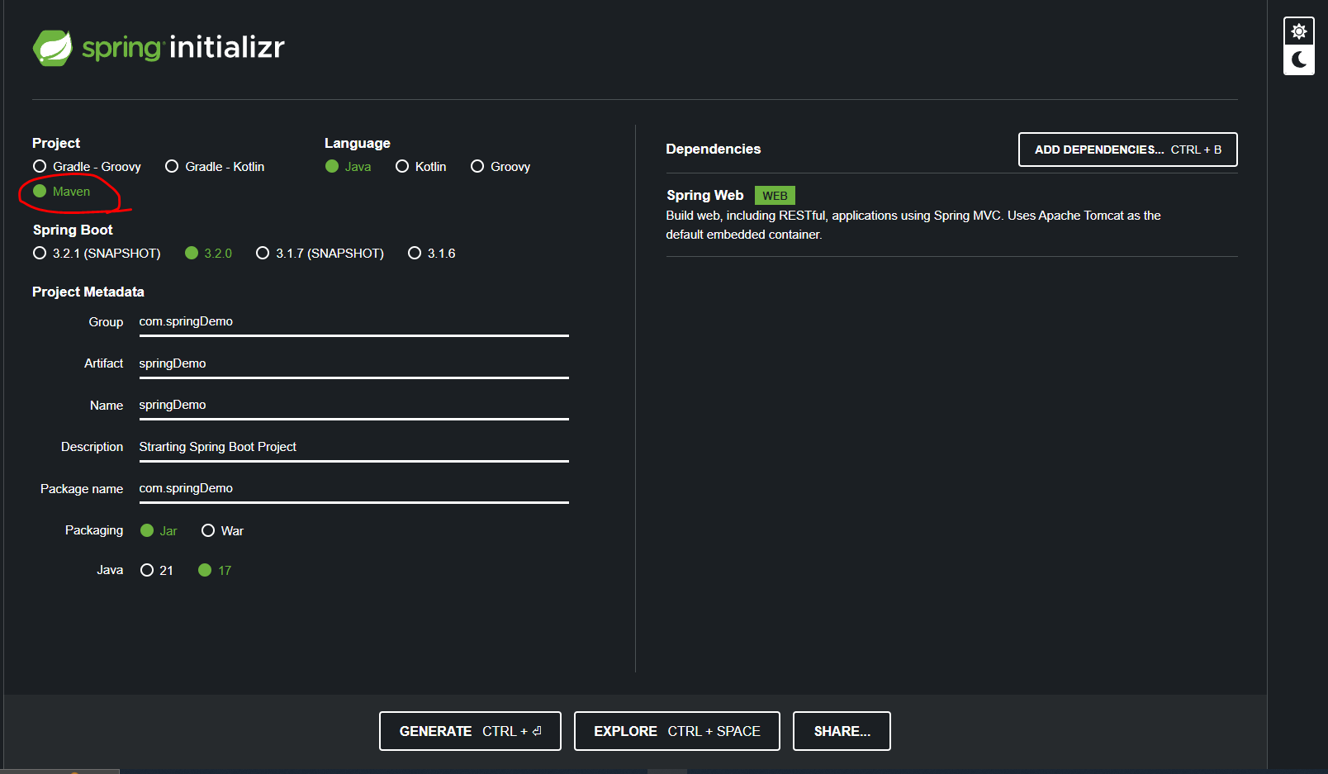Viewport: 1328px width, 774px height.
Task: Click the Spring Web description text
Action: click(x=913, y=226)
